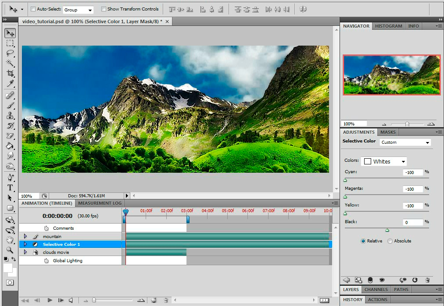Select the Path Selection tool
The height and width of the screenshot is (306, 444).
[x=10, y=198]
